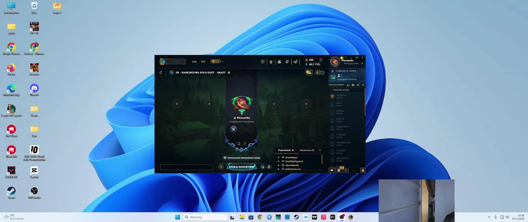
Task: Open VALORANT desktop shortcut
Action: tap(11, 172)
